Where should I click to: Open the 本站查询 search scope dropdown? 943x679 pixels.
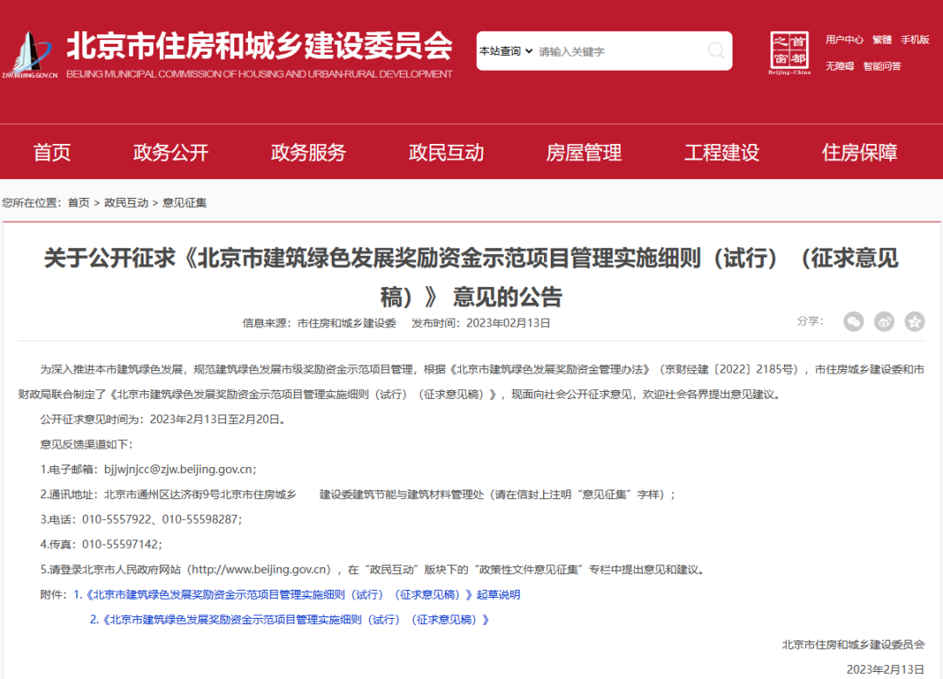[503, 51]
